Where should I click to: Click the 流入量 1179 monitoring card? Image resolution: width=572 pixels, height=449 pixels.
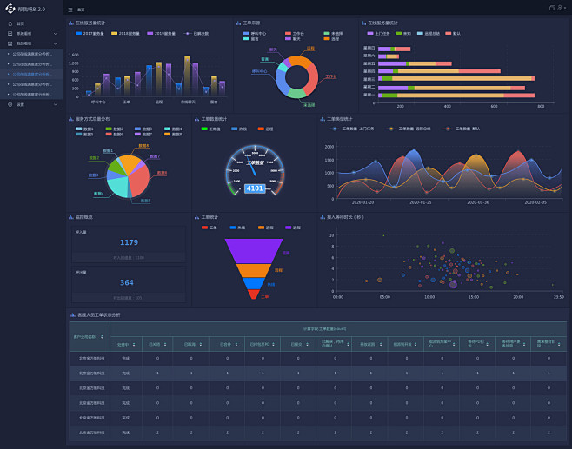128,243
